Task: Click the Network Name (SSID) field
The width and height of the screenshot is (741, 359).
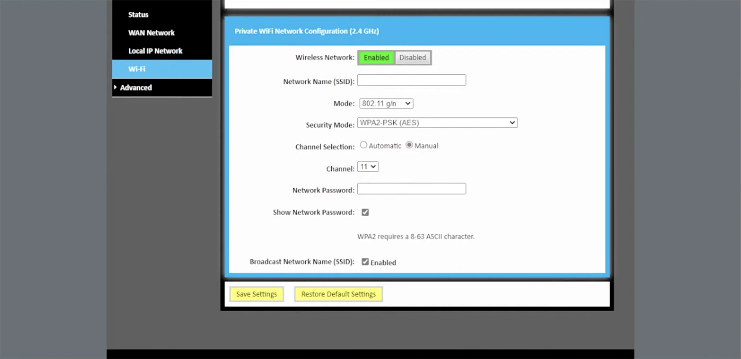Action: coord(412,80)
